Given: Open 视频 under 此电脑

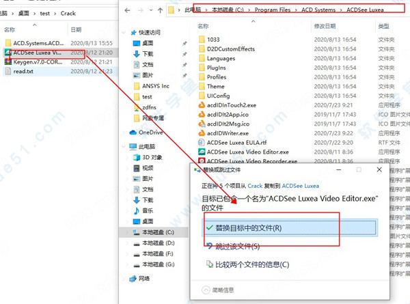Looking at the screenshot, I should (148, 168).
